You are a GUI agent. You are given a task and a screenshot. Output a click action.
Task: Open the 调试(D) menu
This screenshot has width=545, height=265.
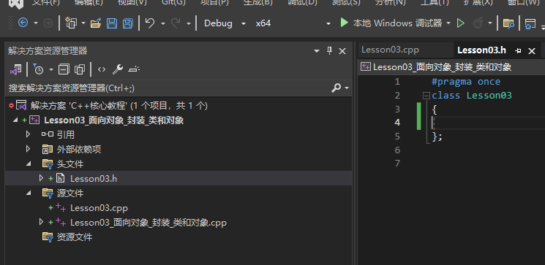point(302,2)
